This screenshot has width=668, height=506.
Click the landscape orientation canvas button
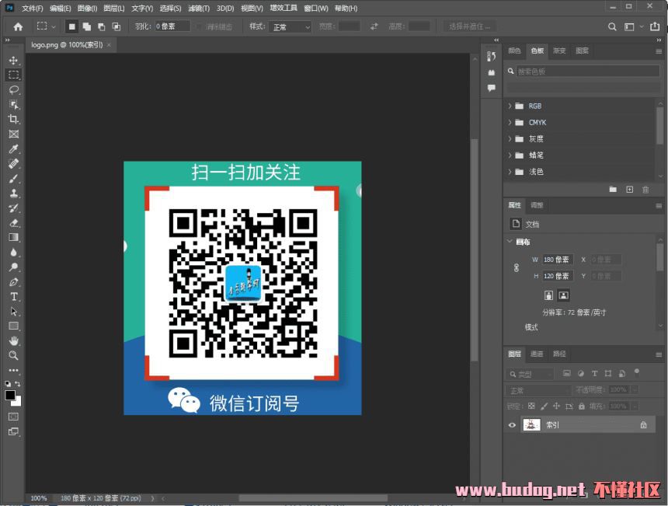[x=563, y=295]
